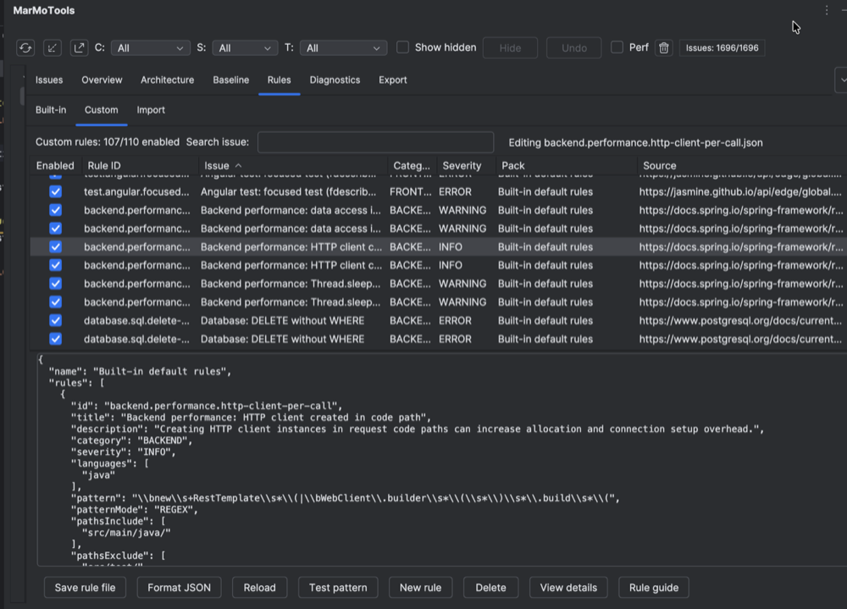Image resolution: width=847 pixels, height=609 pixels.
Task: Toggle the Perf checkbox
Action: coord(617,47)
